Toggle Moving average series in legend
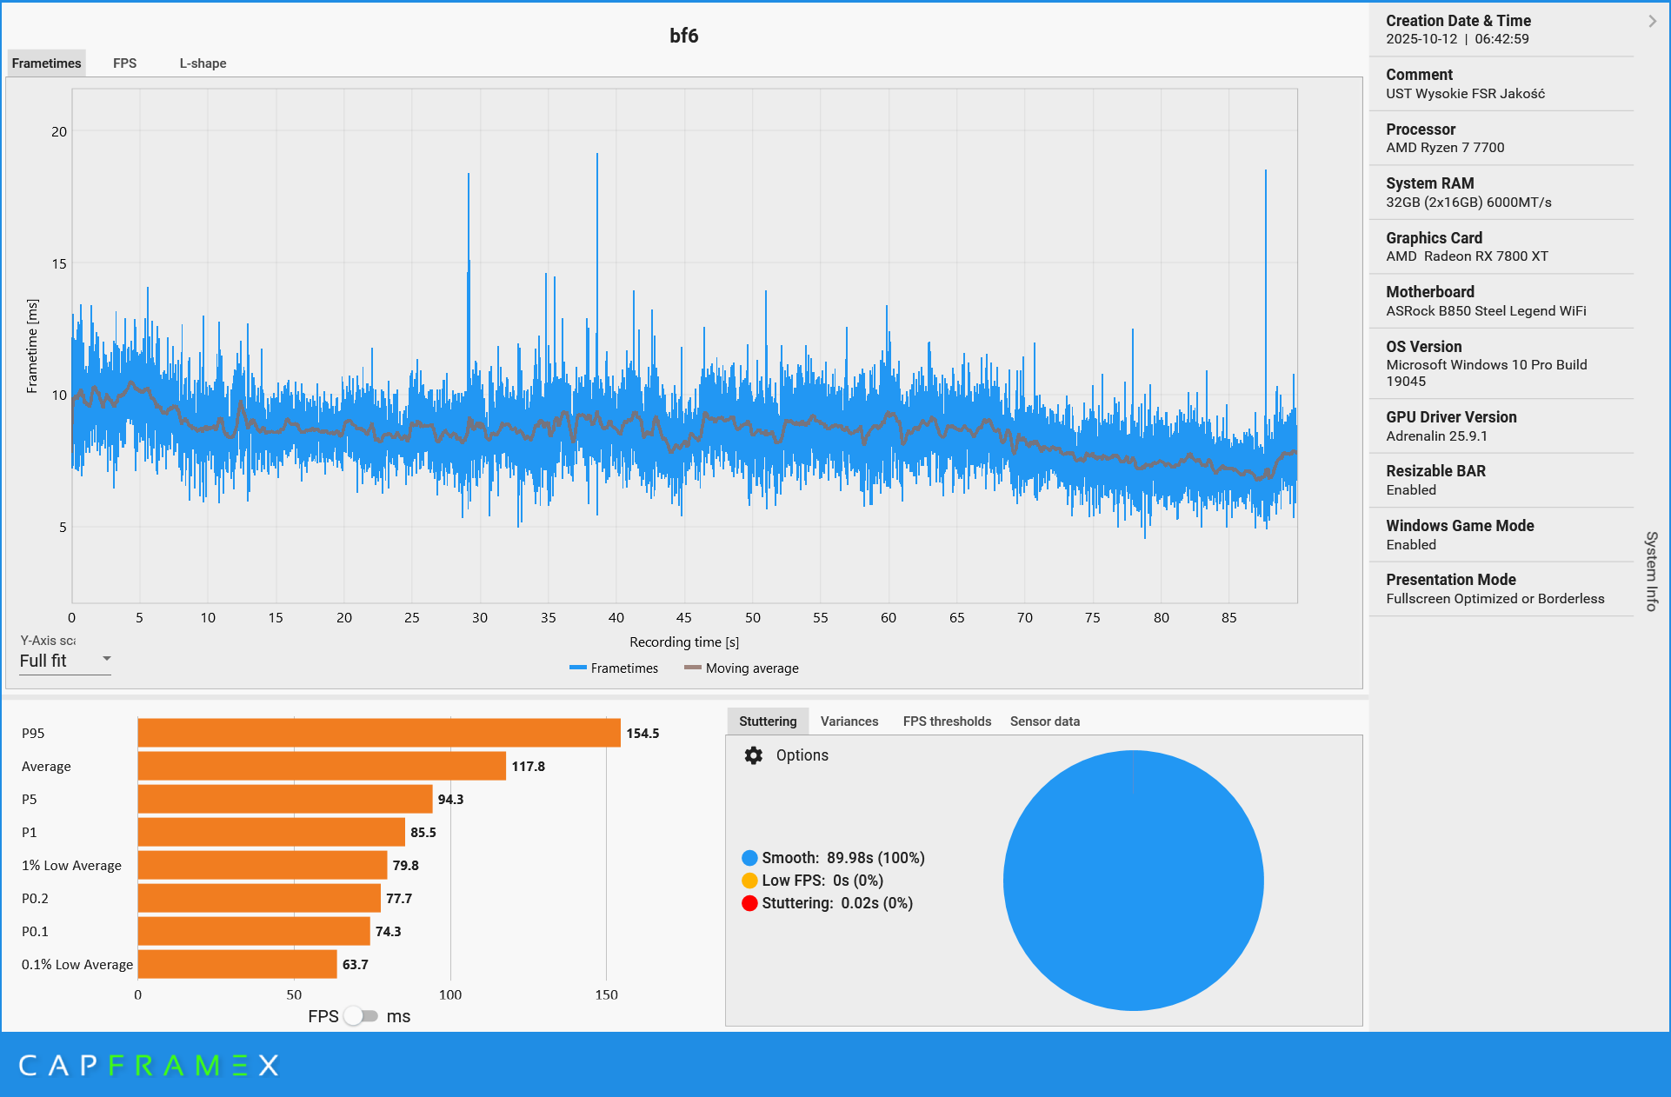Screen dimensions: 1671x1097 click(x=742, y=668)
